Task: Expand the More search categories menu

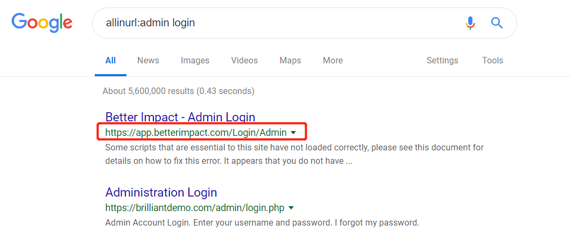Action: click(333, 60)
